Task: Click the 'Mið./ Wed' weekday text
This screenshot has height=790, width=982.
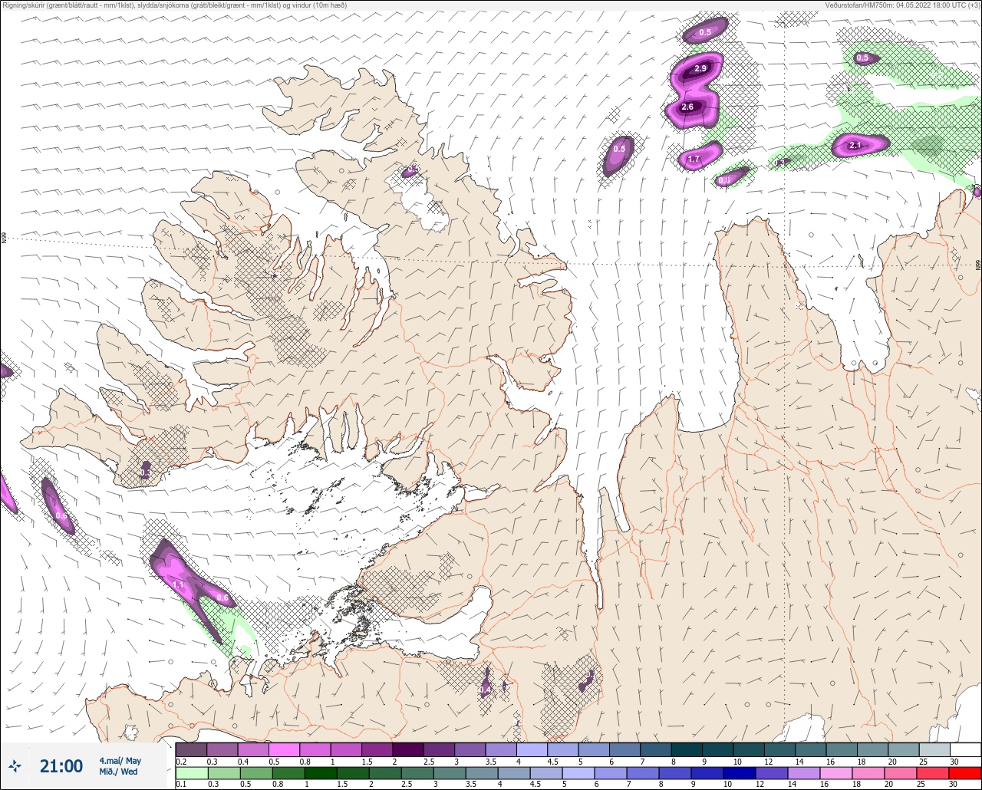Action: [119, 772]
